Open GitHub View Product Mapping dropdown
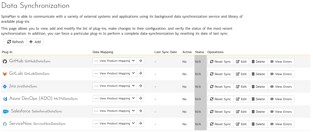Viewport: 313px width, 132px height. 115,61
